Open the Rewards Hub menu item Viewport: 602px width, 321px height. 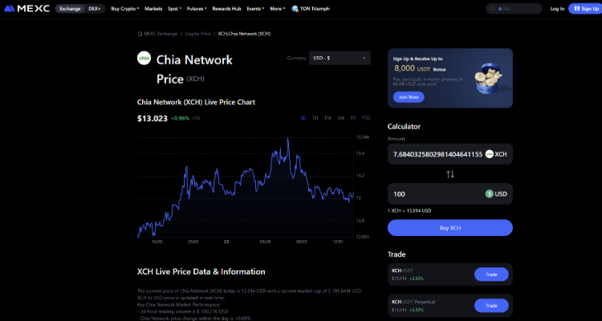[x=226, y=9]
